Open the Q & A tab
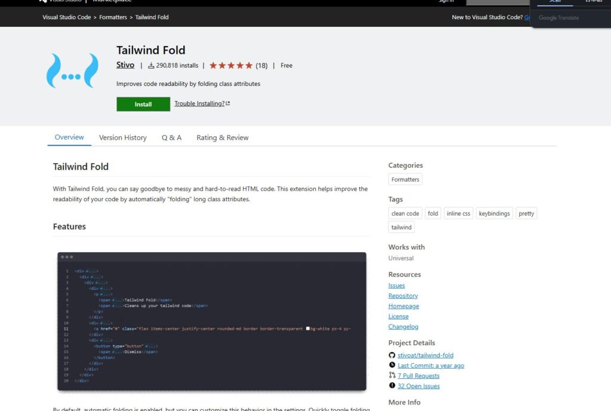The height and width of the screenshot is (411, 611). (172, 137)
